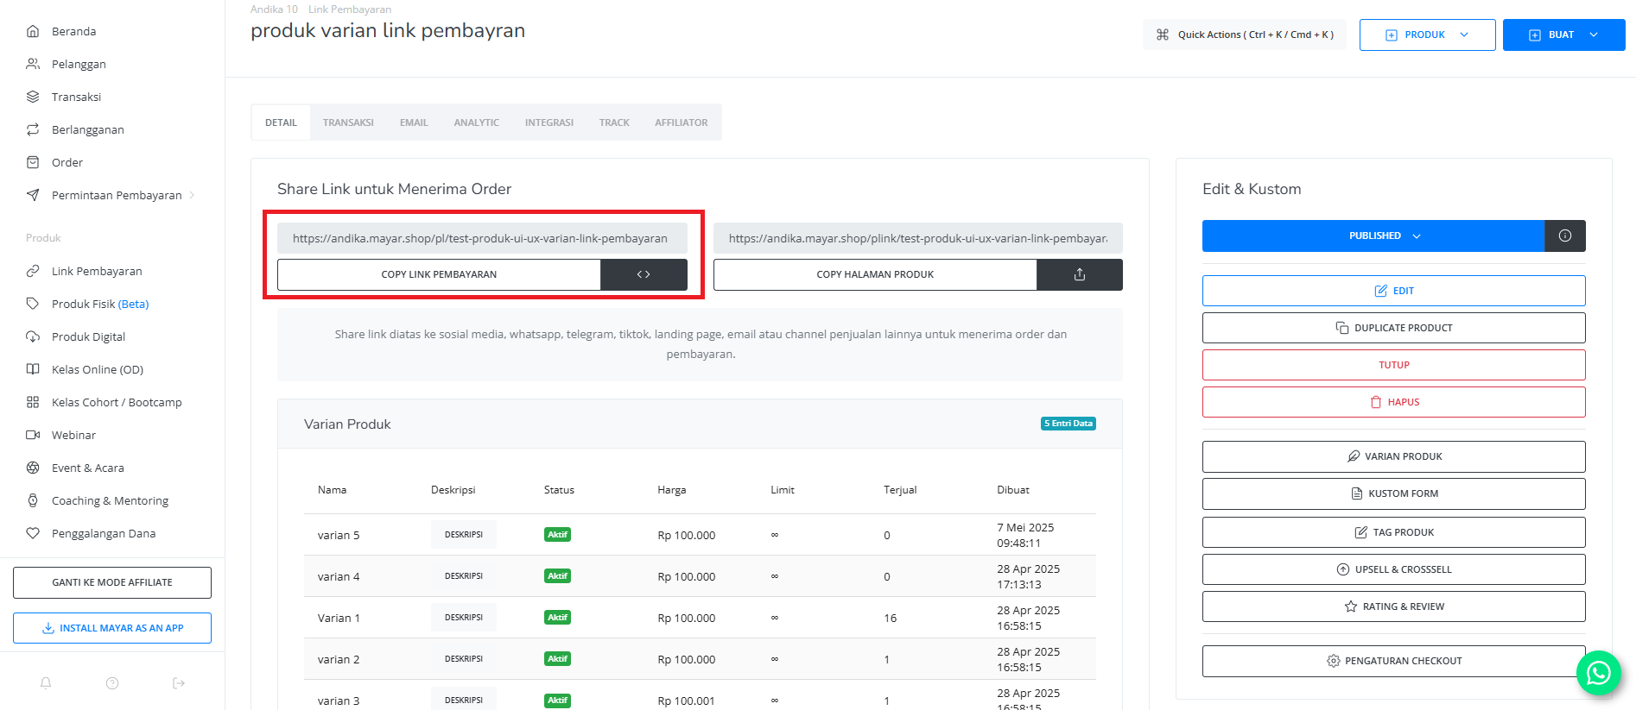Click the info icon beside Published
The width and height of the screenshot is (1636, 710).
tap(1564, 236)
